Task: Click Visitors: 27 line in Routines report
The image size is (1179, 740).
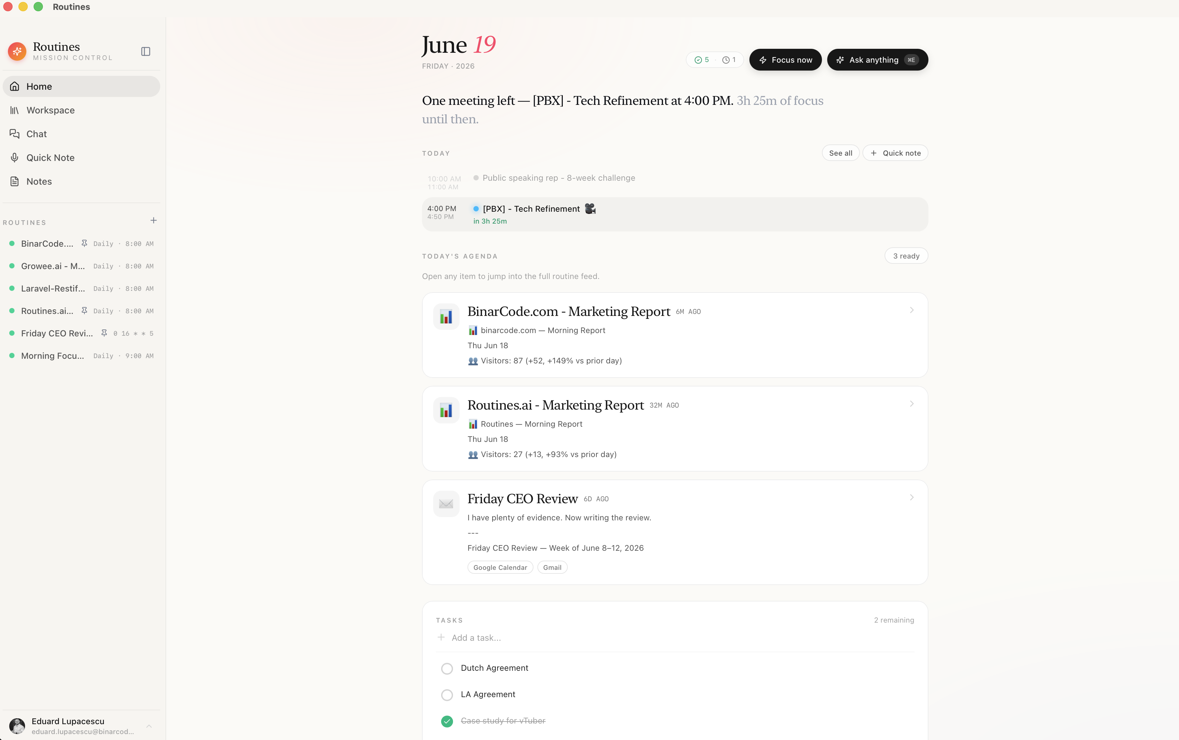Action: [542, 454]
